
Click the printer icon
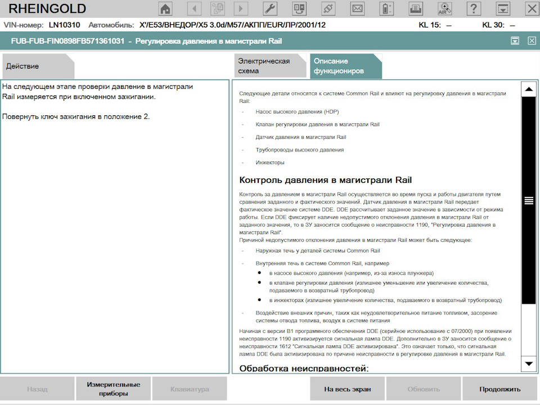[x=416, y=8]
